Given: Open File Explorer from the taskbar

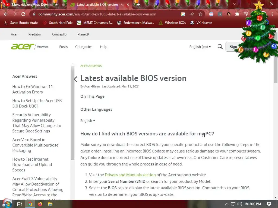Looking at the screenshot, I should coord(50,204).
